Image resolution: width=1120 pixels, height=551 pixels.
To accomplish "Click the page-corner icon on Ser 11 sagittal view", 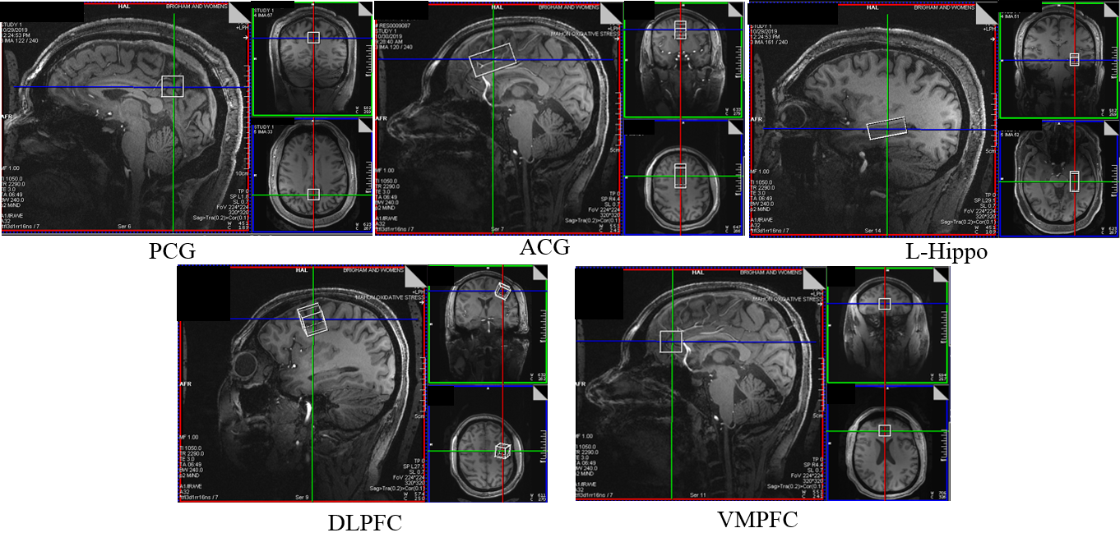I will pos(814,278).
